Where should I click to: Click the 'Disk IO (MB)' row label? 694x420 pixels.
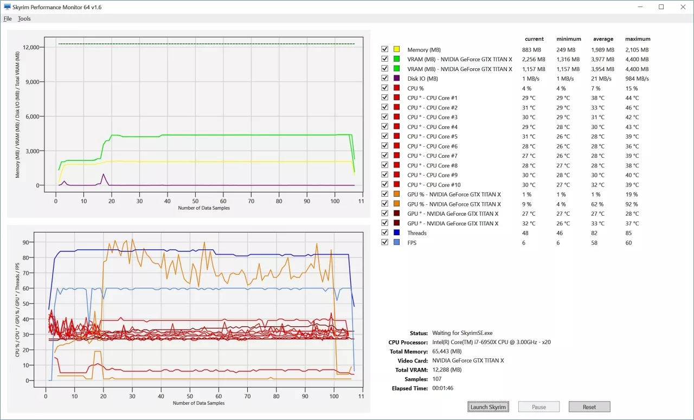[x=424, y=79]
